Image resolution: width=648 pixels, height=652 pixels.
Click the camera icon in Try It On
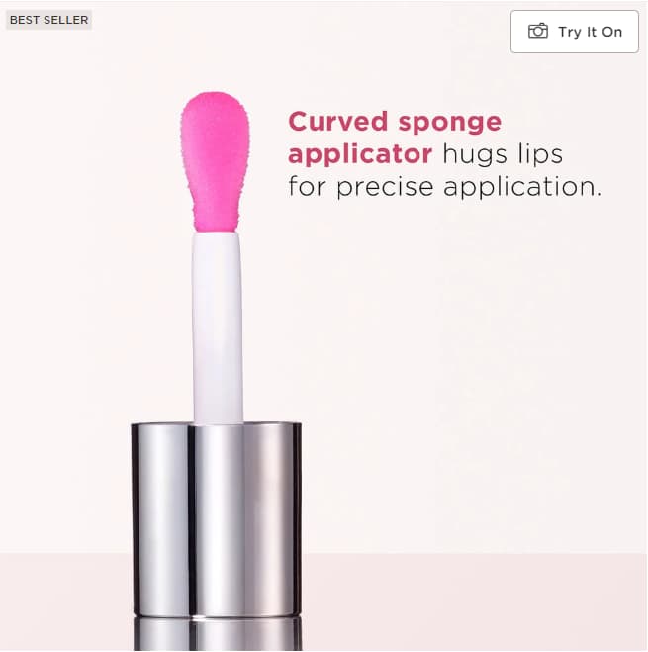538,32
